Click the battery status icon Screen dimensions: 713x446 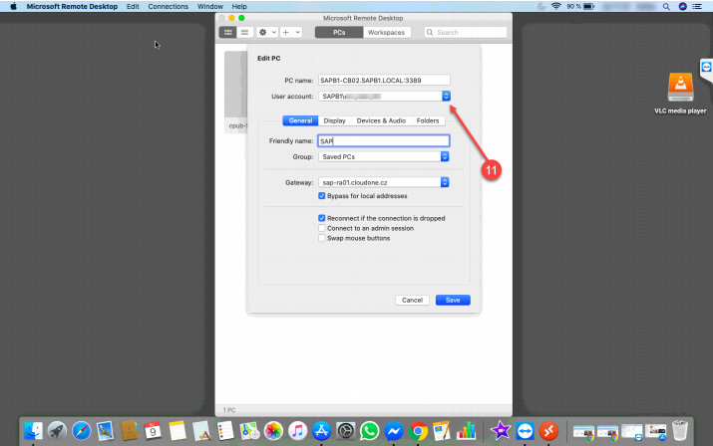tap(589, 6)
